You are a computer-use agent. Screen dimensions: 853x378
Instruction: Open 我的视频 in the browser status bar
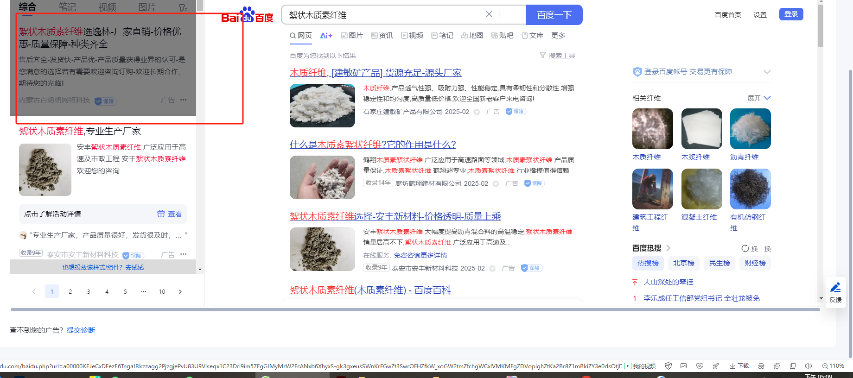(x=640, y=366)
